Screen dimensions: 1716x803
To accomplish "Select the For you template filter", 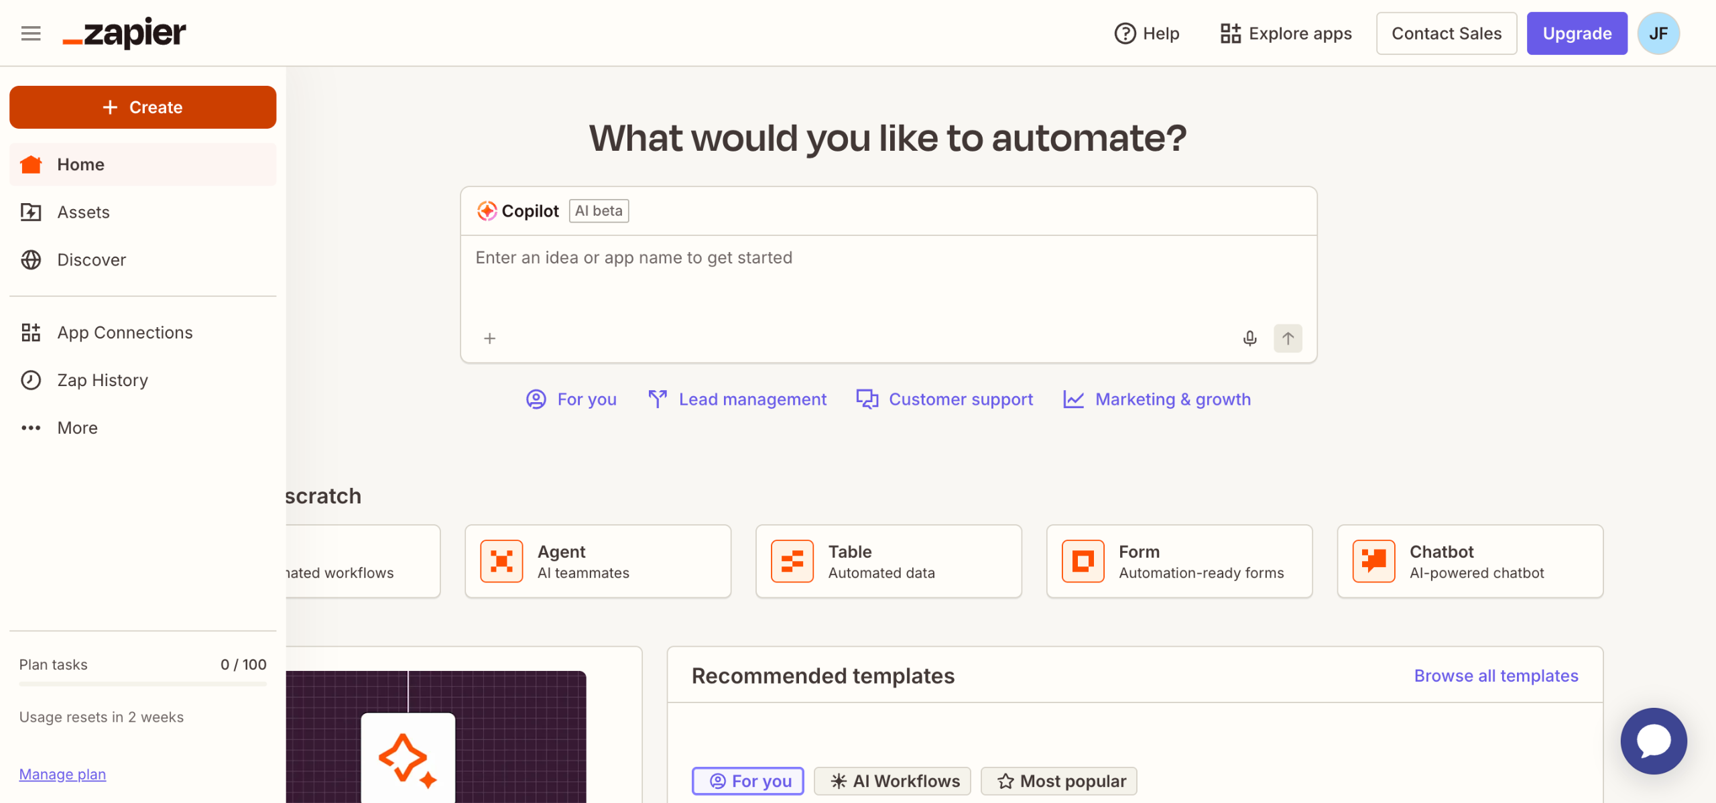I will (747, 781).
